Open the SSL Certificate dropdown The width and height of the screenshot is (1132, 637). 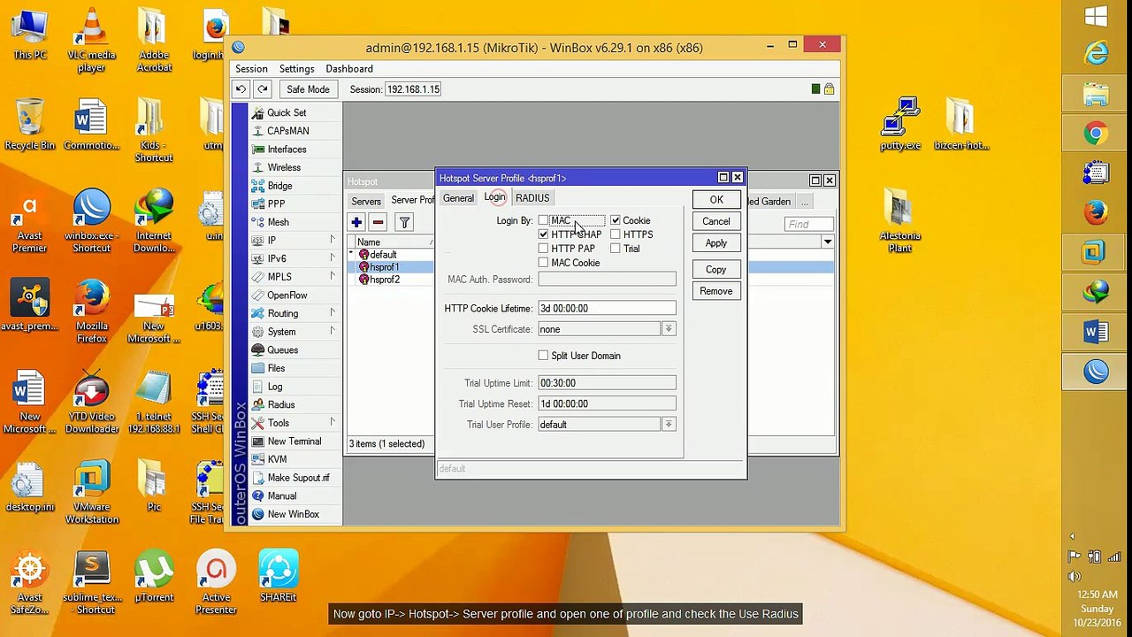click(x=669, y=329)
